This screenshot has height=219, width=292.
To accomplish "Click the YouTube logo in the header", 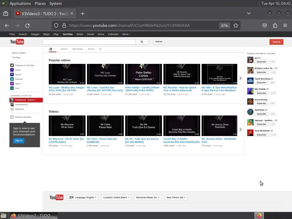I will point(17,42).
